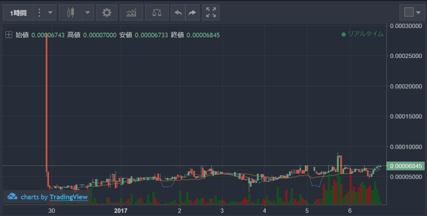
Task: Undo last chart action arrow
Action: pyautogui.click(x=178, y=13)
